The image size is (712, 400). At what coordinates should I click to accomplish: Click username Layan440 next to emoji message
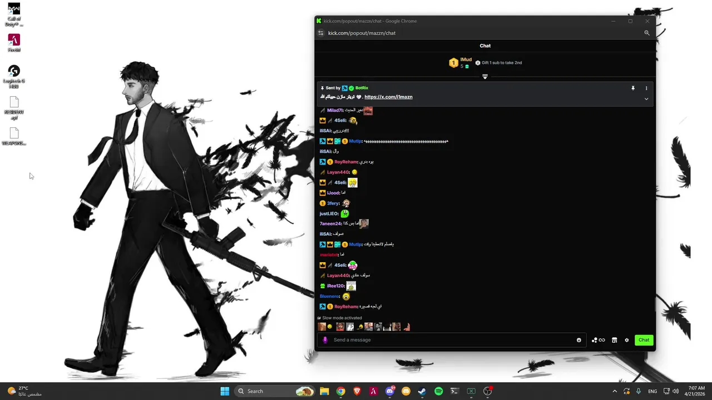pyautogui.click(x=338, y=172)
